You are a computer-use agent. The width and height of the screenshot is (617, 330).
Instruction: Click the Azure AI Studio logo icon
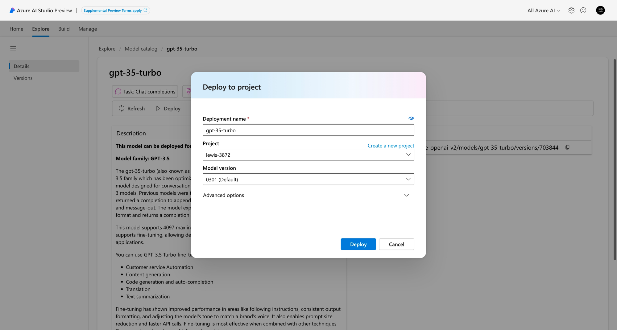[12, 10]
